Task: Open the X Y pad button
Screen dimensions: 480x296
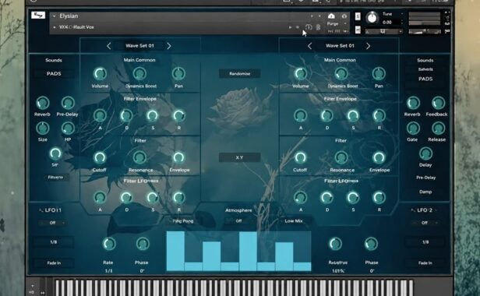Action: click(x=239, y=157)
